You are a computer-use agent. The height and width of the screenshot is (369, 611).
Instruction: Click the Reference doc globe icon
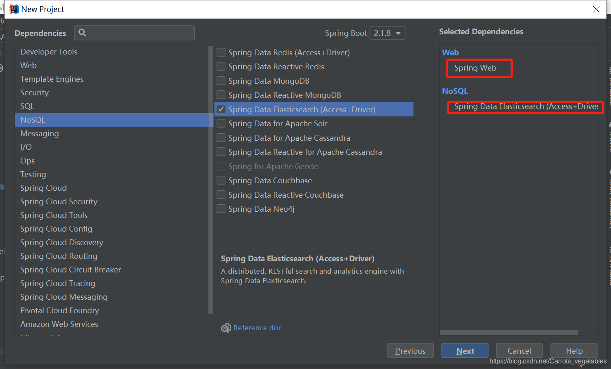[x=226, y=328]
